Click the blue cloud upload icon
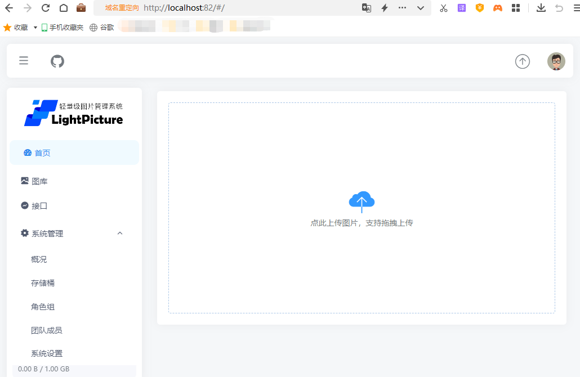 (362, 200)
